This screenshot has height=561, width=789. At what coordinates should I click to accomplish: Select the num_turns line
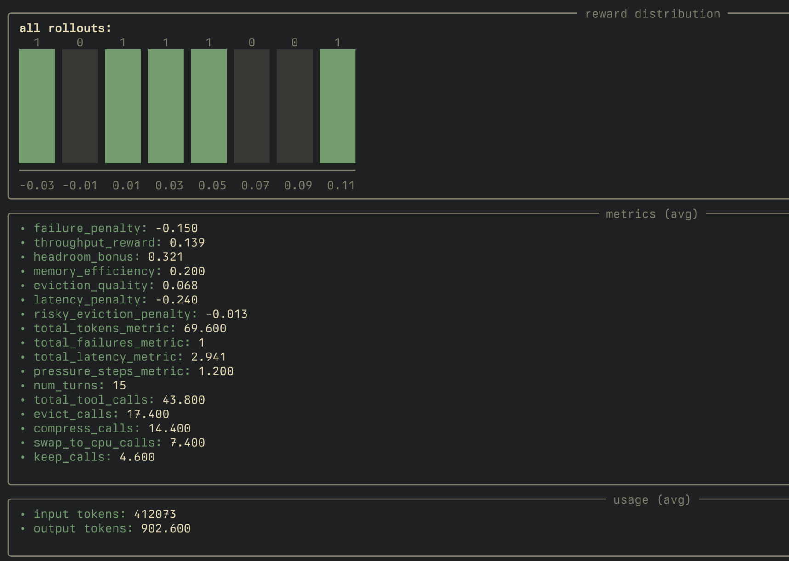click(74, 385)
